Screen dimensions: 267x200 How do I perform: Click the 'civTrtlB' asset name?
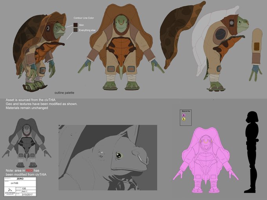pyautogui.click(x=15, y=183)
